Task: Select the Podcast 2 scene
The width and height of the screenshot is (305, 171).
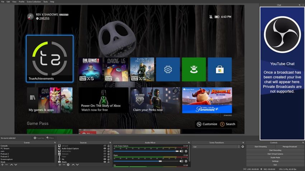Action: 27,154
